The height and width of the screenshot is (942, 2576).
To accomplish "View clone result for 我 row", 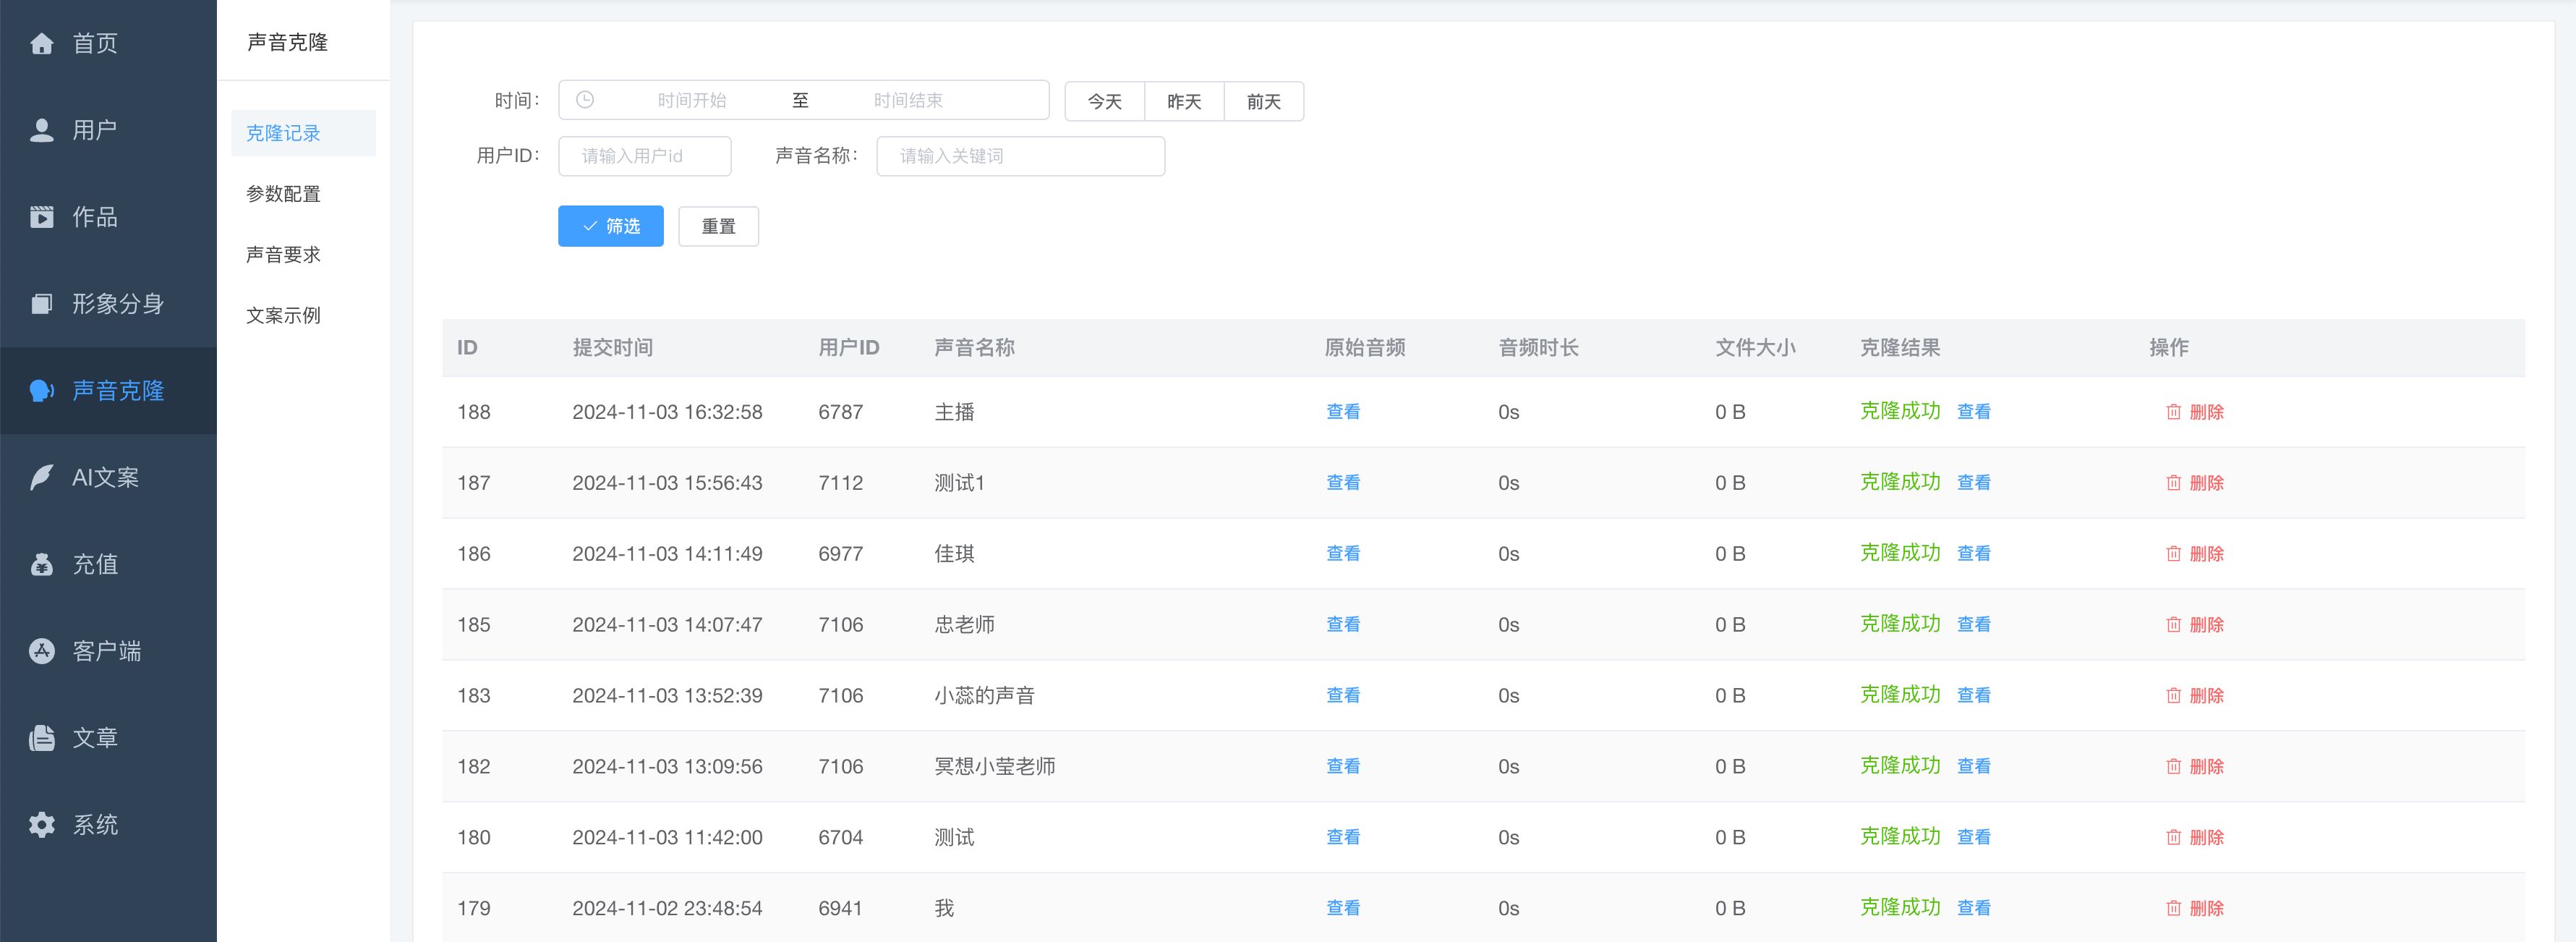I will (x=1973, y=909).
